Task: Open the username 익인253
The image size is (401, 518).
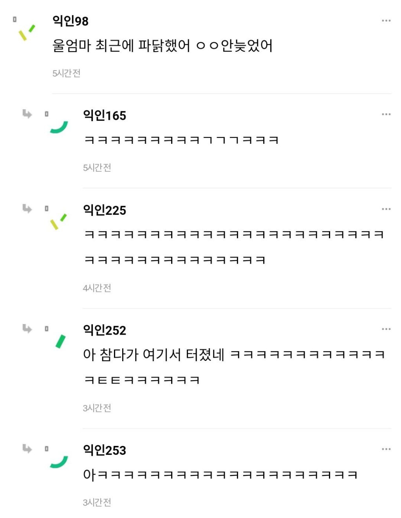Action: pyautogui.click(x=105, y=450)
